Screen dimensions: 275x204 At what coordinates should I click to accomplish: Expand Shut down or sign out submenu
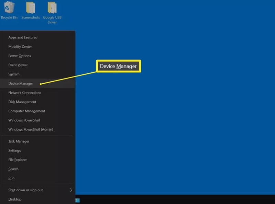click(38, 190)
